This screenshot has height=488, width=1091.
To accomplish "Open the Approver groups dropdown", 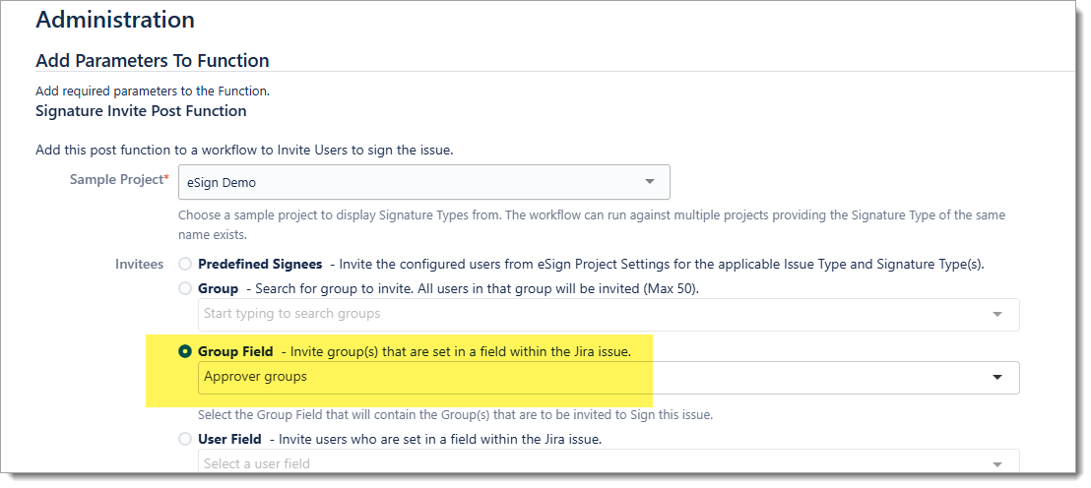I will [x=591, y=377].
